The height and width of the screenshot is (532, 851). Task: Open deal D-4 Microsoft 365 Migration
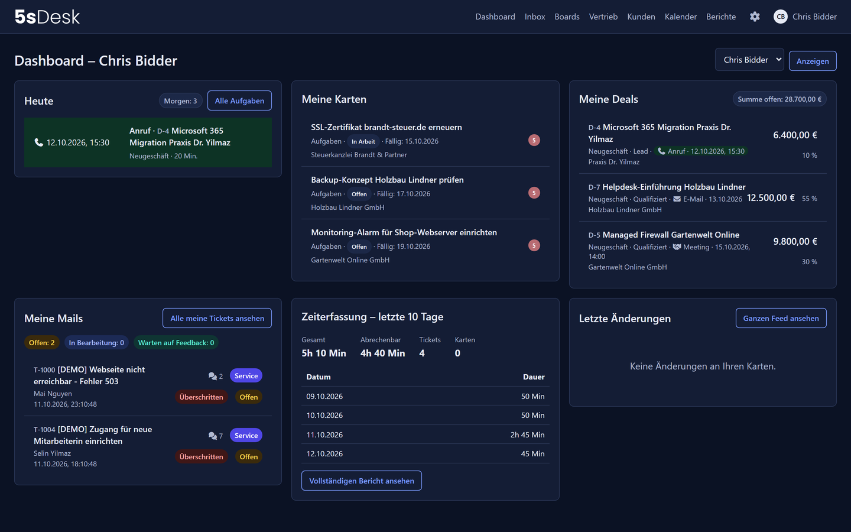click(x=660, y=133)
